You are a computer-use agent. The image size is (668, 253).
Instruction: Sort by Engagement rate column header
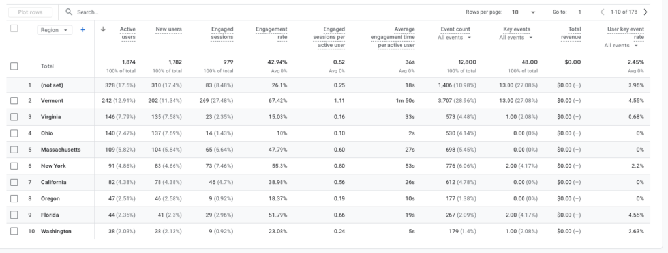click(271, 33)
